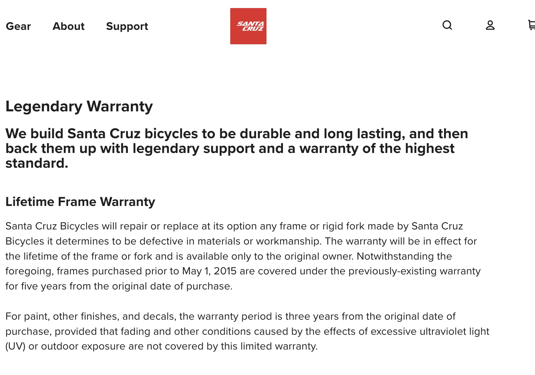
Task: Click the "(UV)" text in last paragraph
Action: click(x=15, y=346)
